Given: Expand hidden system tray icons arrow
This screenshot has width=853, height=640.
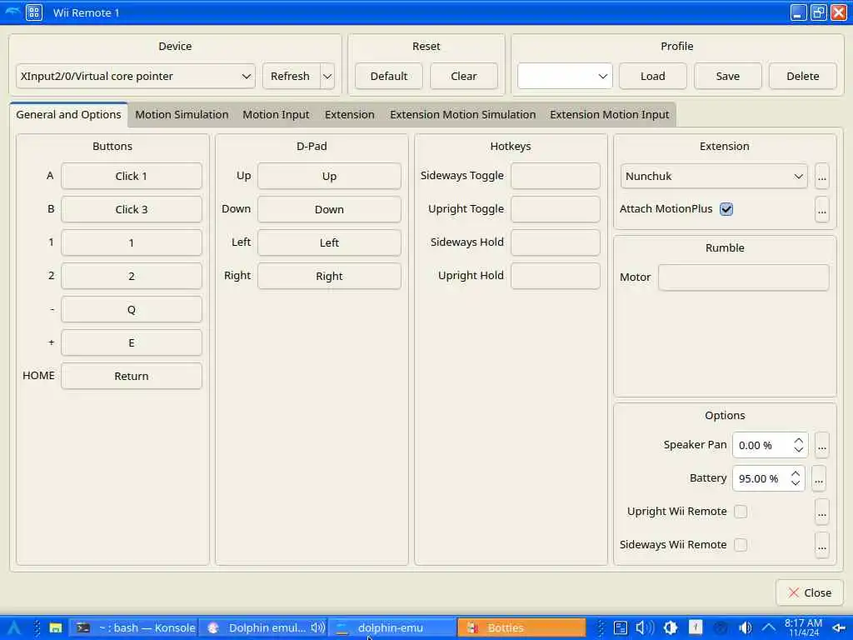Looking at the screenshot, I should [769, 627].
